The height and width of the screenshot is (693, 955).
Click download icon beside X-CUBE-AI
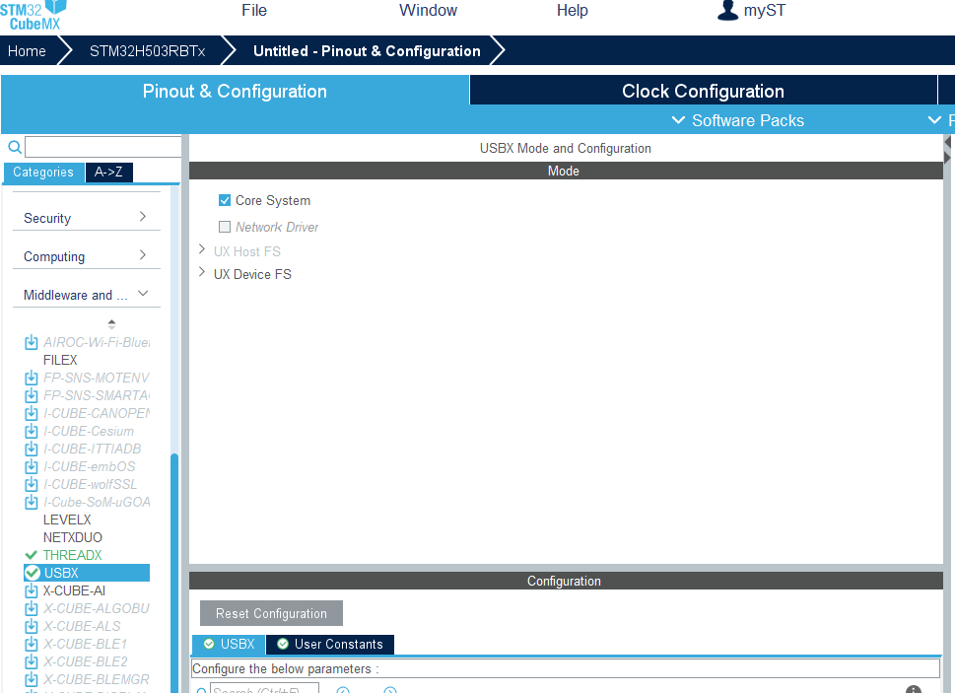pos(32,590)
